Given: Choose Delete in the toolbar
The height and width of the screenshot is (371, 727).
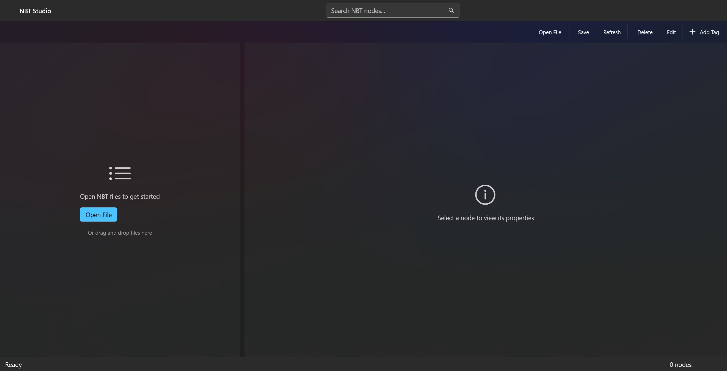Looking at the screenshot, I should click(644, 32).
